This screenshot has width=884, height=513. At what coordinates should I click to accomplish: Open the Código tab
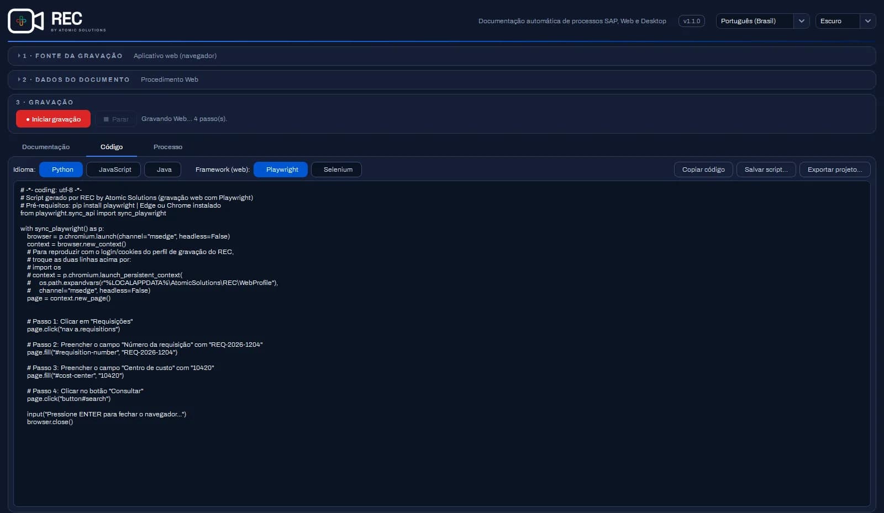pyautogui.click(x=112, y=147)
